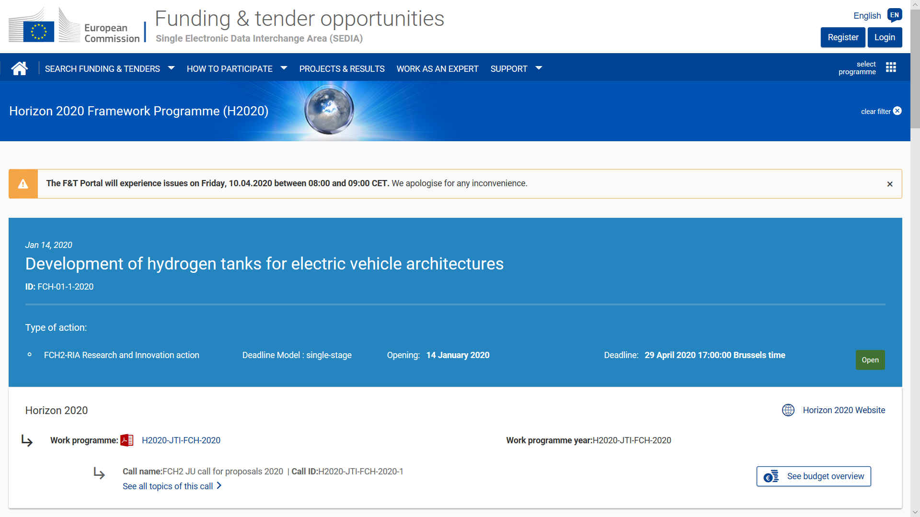Expand Search Funding & Tenders dropdown arrow
This screenshot has height=517, width=920.
[171, 68]
